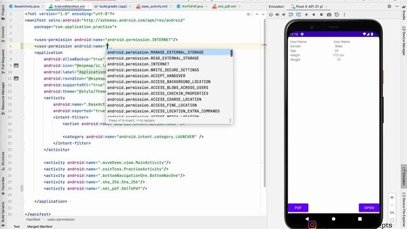Open the emulator extended controls three-dot menu

point(345,15)
